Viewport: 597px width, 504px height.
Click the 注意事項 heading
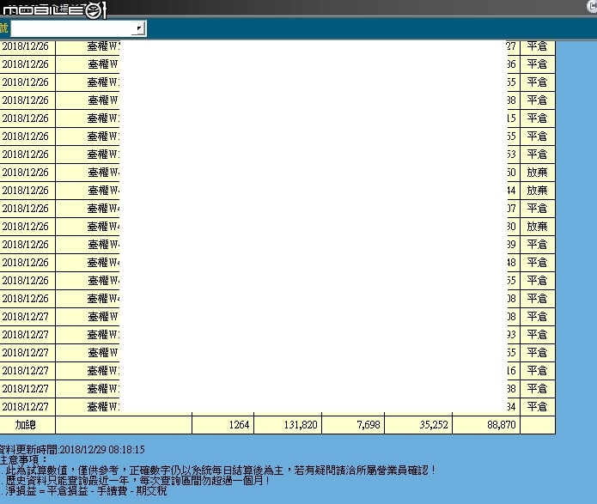pyautogui.click(x=23, y=460)
